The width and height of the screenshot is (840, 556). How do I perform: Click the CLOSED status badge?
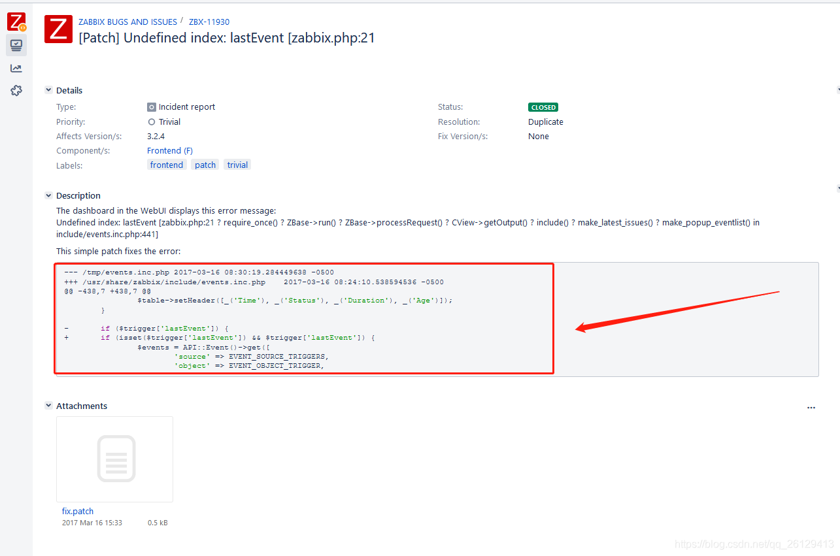[x=543, y=107]
